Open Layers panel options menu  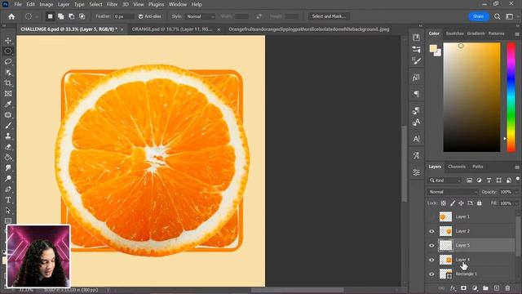point(517,167)
